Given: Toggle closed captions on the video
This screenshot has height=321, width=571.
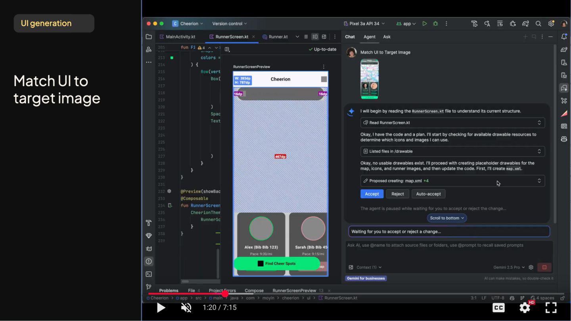Looking at the screenshot, I should point(498,308).
